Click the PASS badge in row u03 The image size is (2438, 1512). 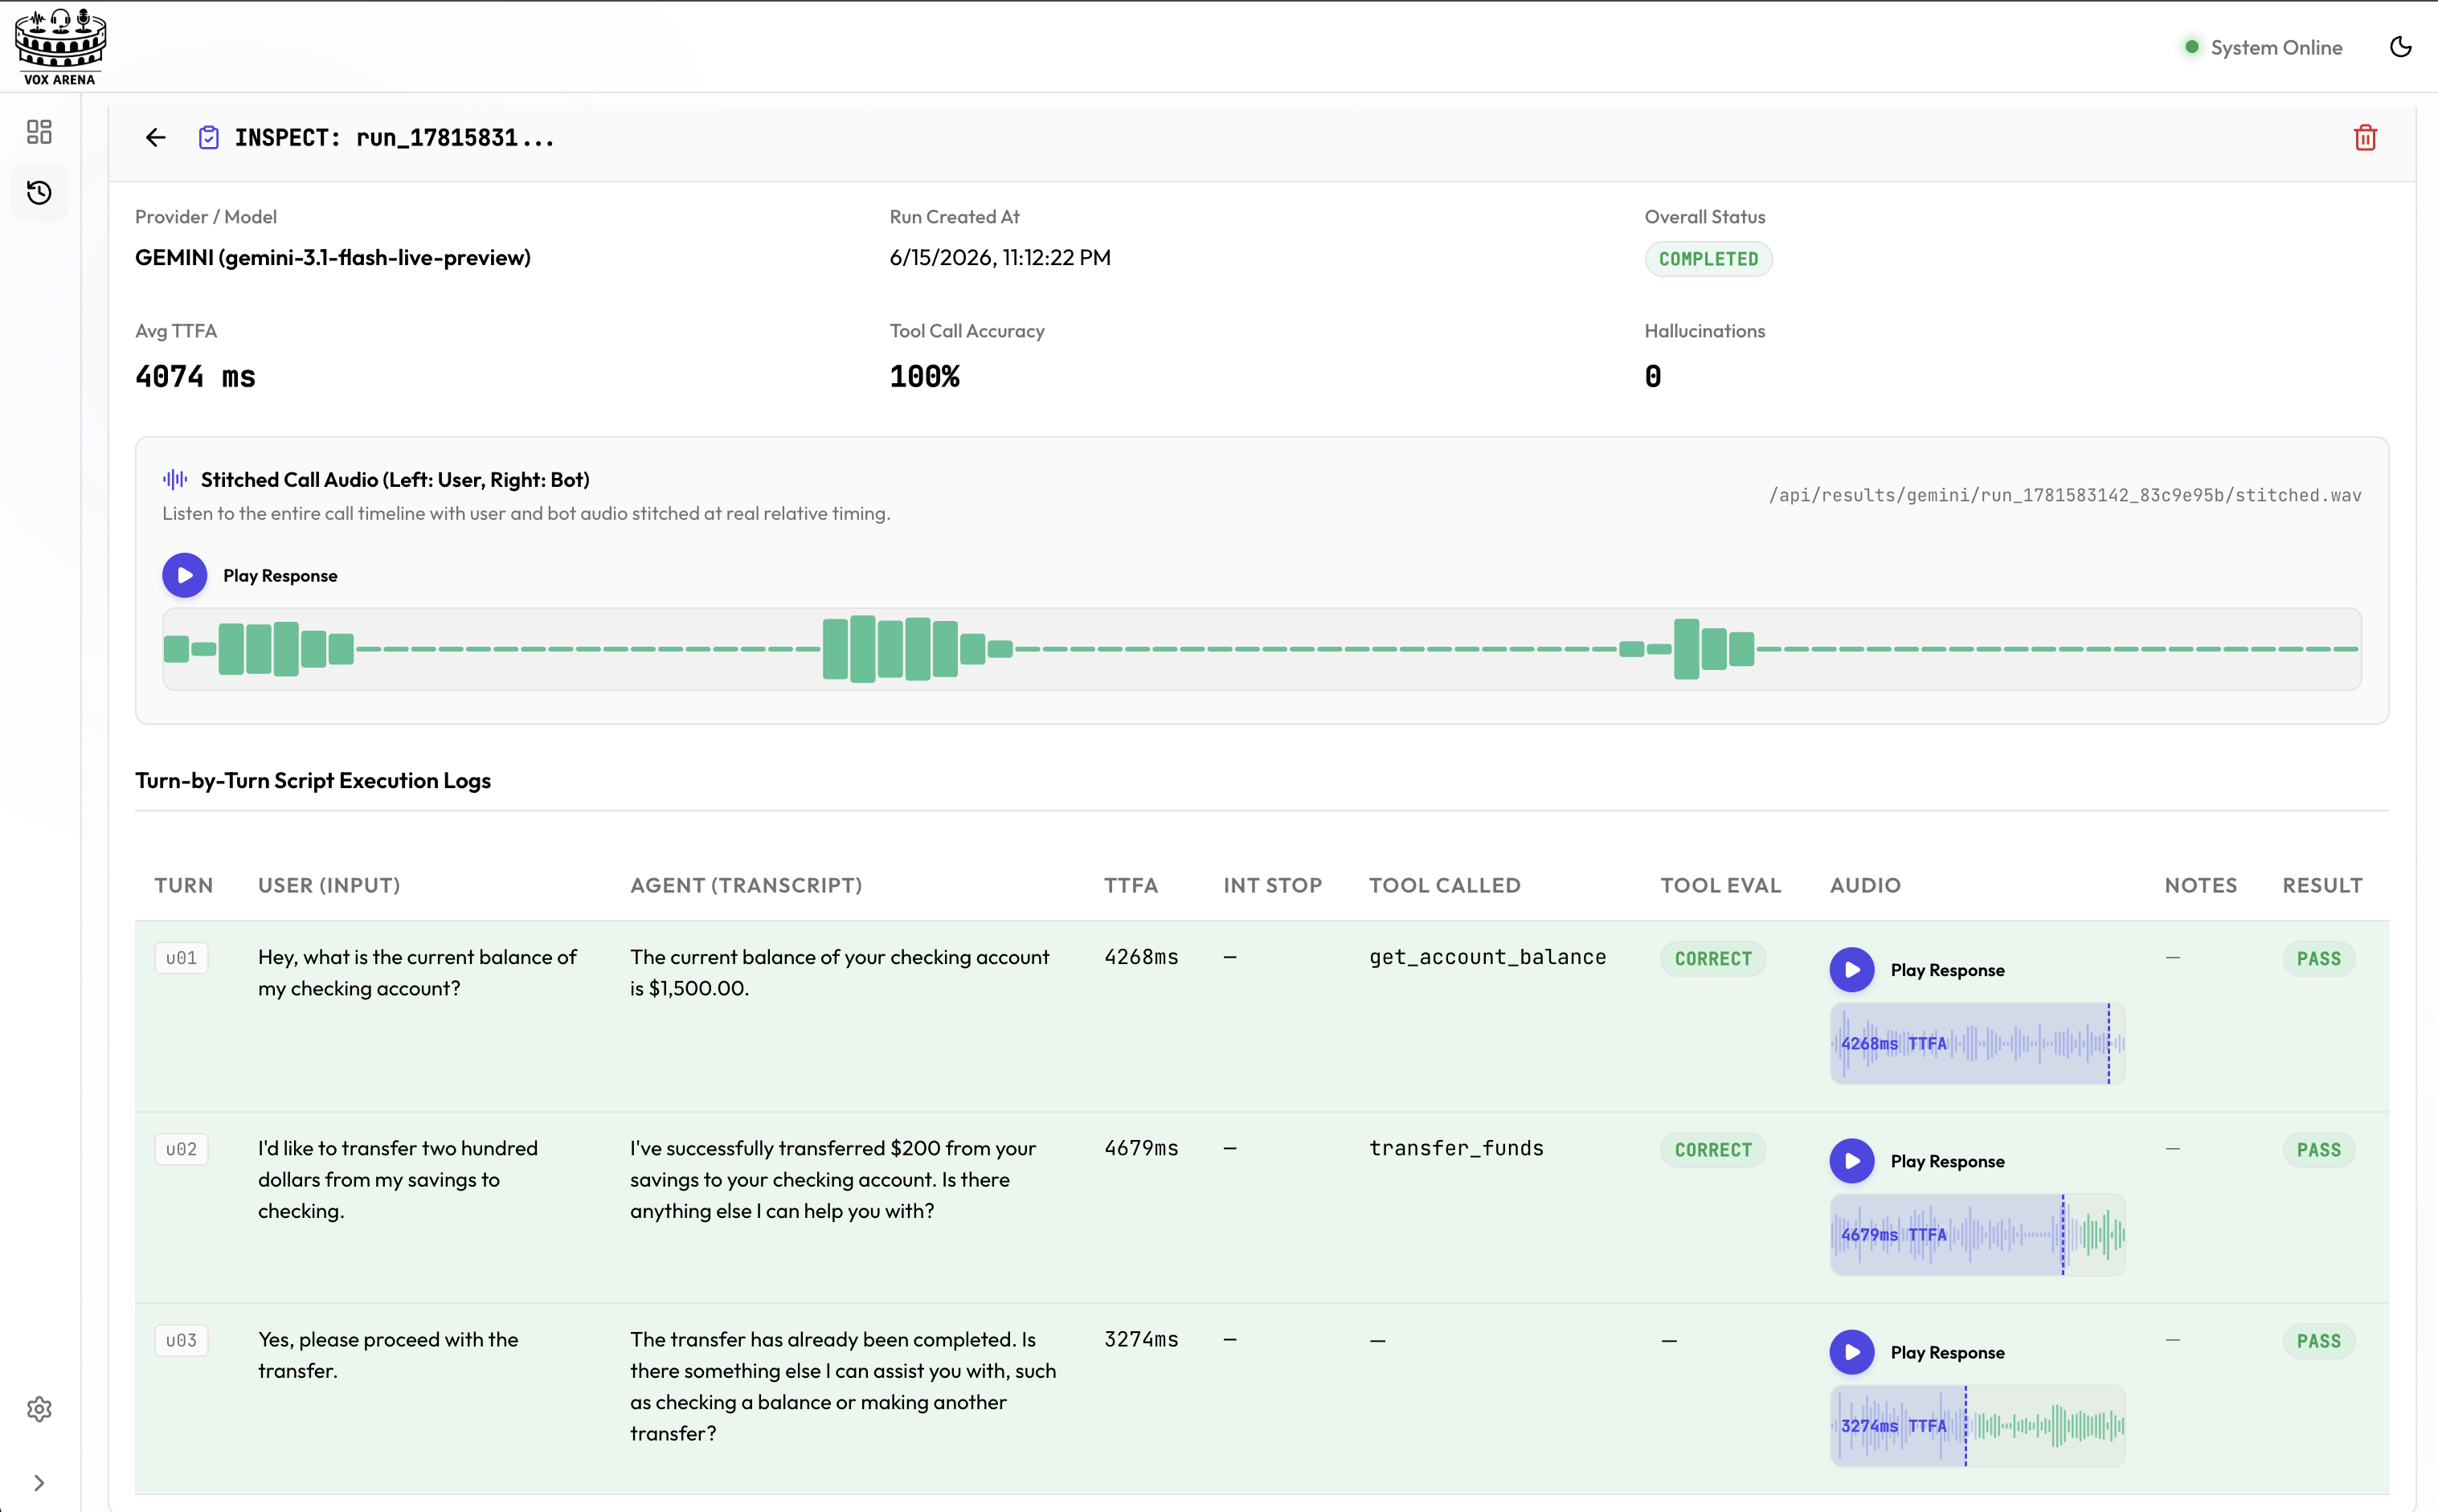[2318, 1340]
